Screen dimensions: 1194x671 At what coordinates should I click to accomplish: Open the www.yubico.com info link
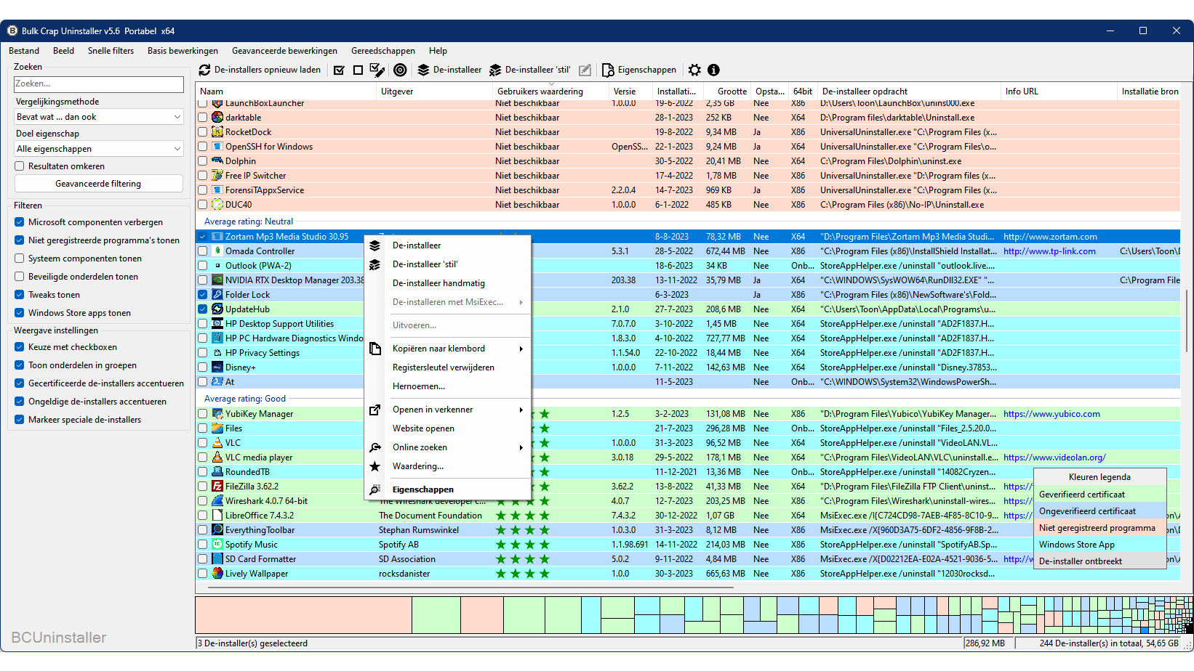pos(1051,414)
